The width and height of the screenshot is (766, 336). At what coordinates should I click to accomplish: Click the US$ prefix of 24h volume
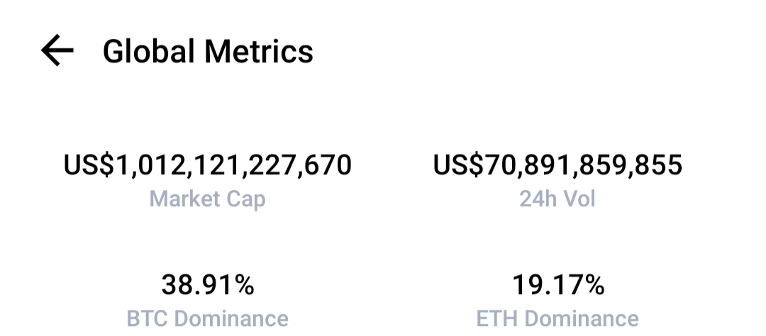tap(457, 165)
